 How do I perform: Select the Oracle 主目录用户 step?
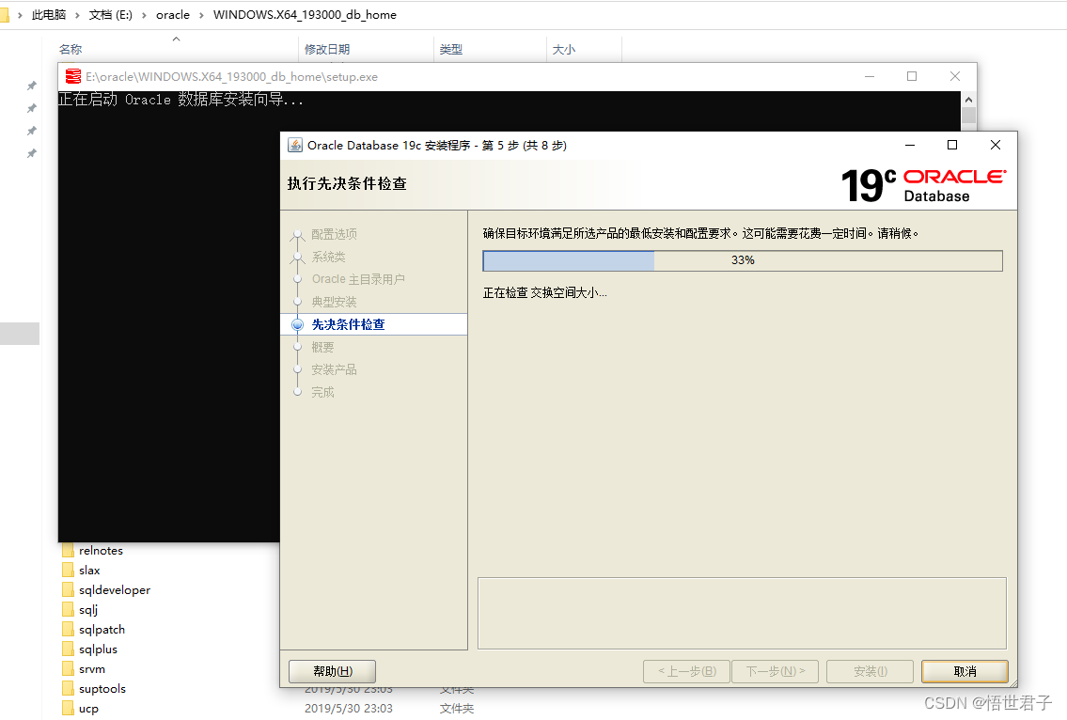358,279
